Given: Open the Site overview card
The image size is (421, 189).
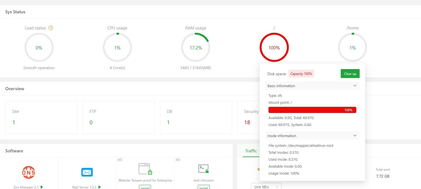Looking at the screenshot, I should pyautogui.click(x=41, y=117).
